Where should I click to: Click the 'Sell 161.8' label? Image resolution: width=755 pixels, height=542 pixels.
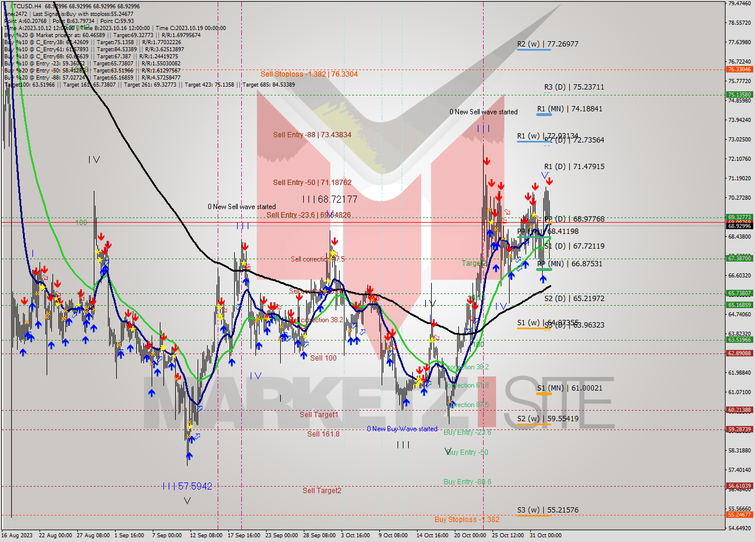(323, 434)
